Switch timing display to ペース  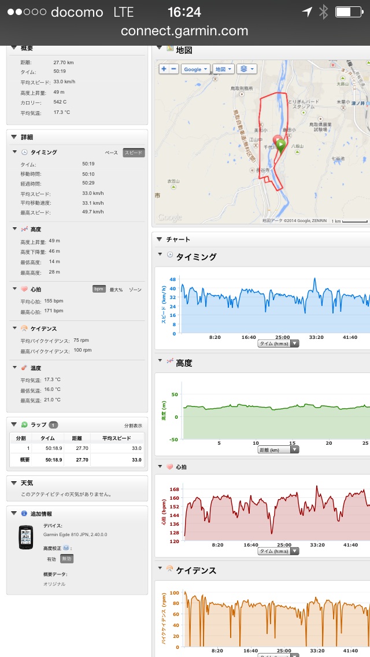point(111,153)
